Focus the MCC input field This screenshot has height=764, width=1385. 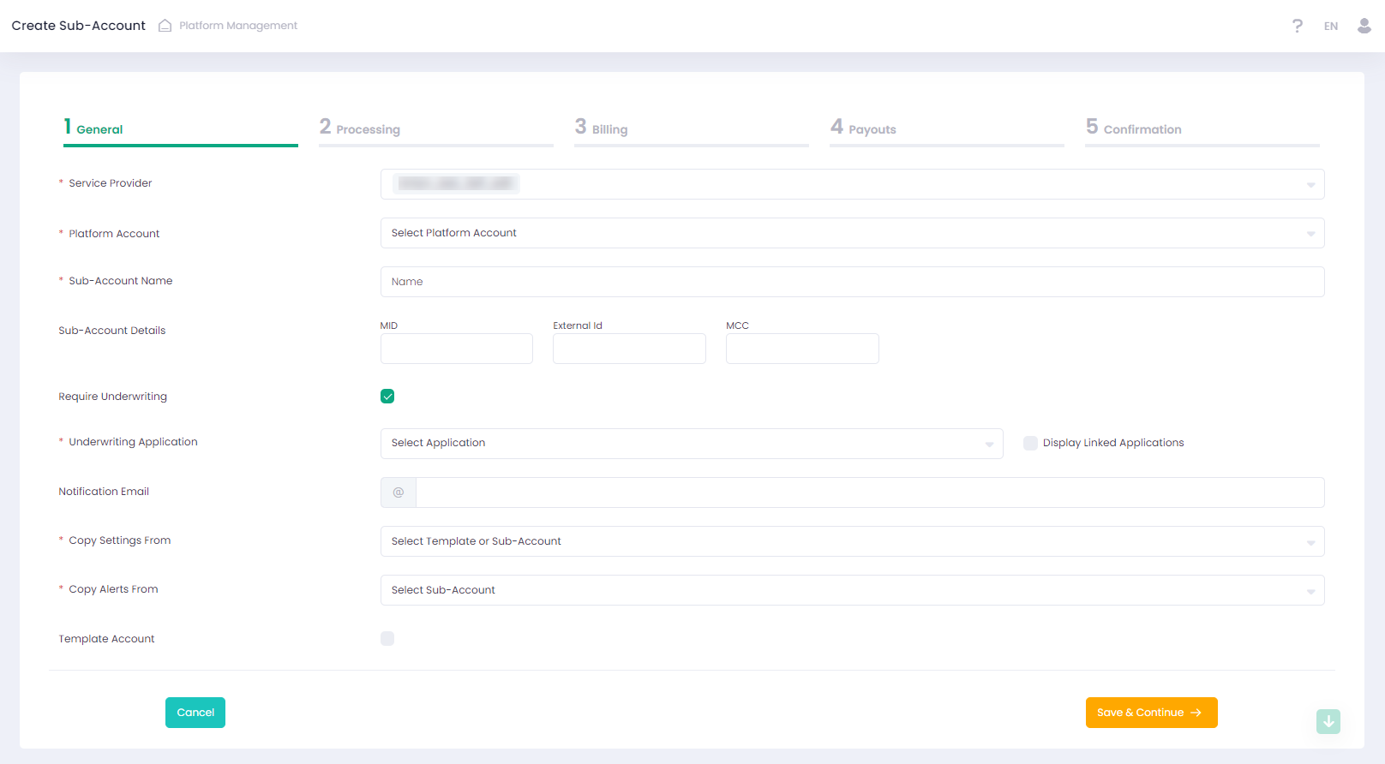(x=801, y=349)
